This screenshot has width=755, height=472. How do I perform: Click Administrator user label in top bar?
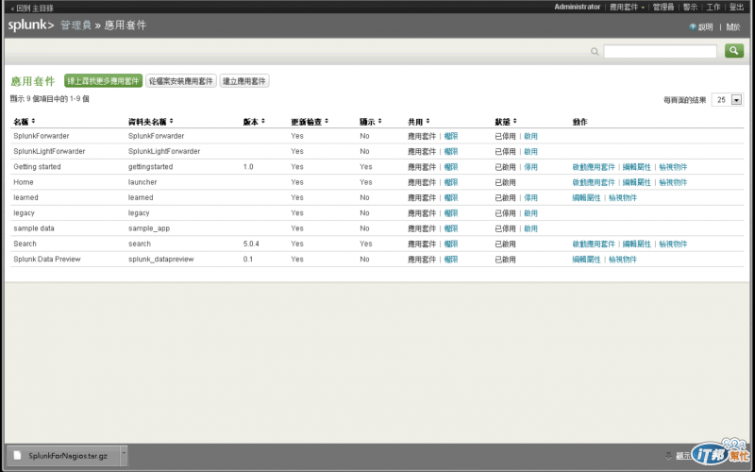(577, 7)
